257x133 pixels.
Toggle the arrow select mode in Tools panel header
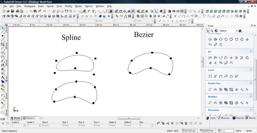coord(208,31)
